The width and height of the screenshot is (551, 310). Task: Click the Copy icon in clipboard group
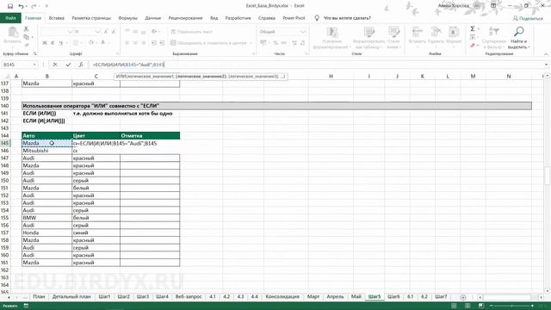[x=27, y=37]
